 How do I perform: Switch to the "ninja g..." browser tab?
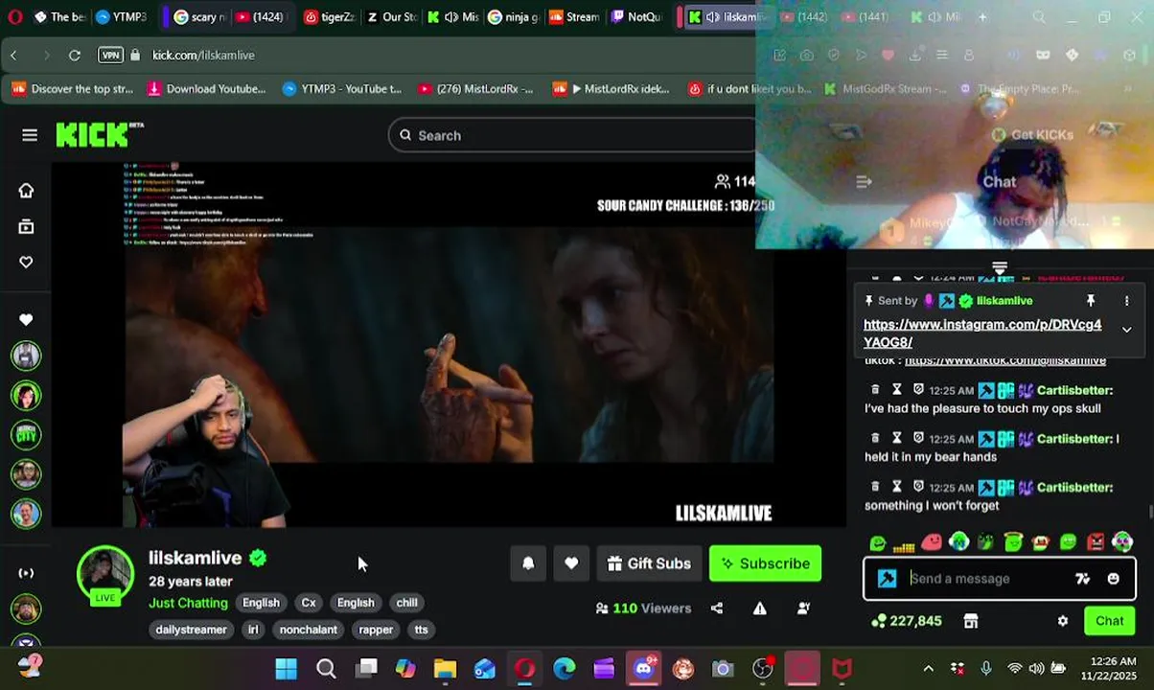pos(514,17)
